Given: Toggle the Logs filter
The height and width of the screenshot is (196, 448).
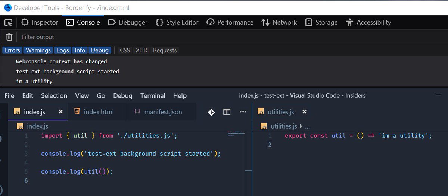Looking at the screenshot, I should tap(63, 50).
